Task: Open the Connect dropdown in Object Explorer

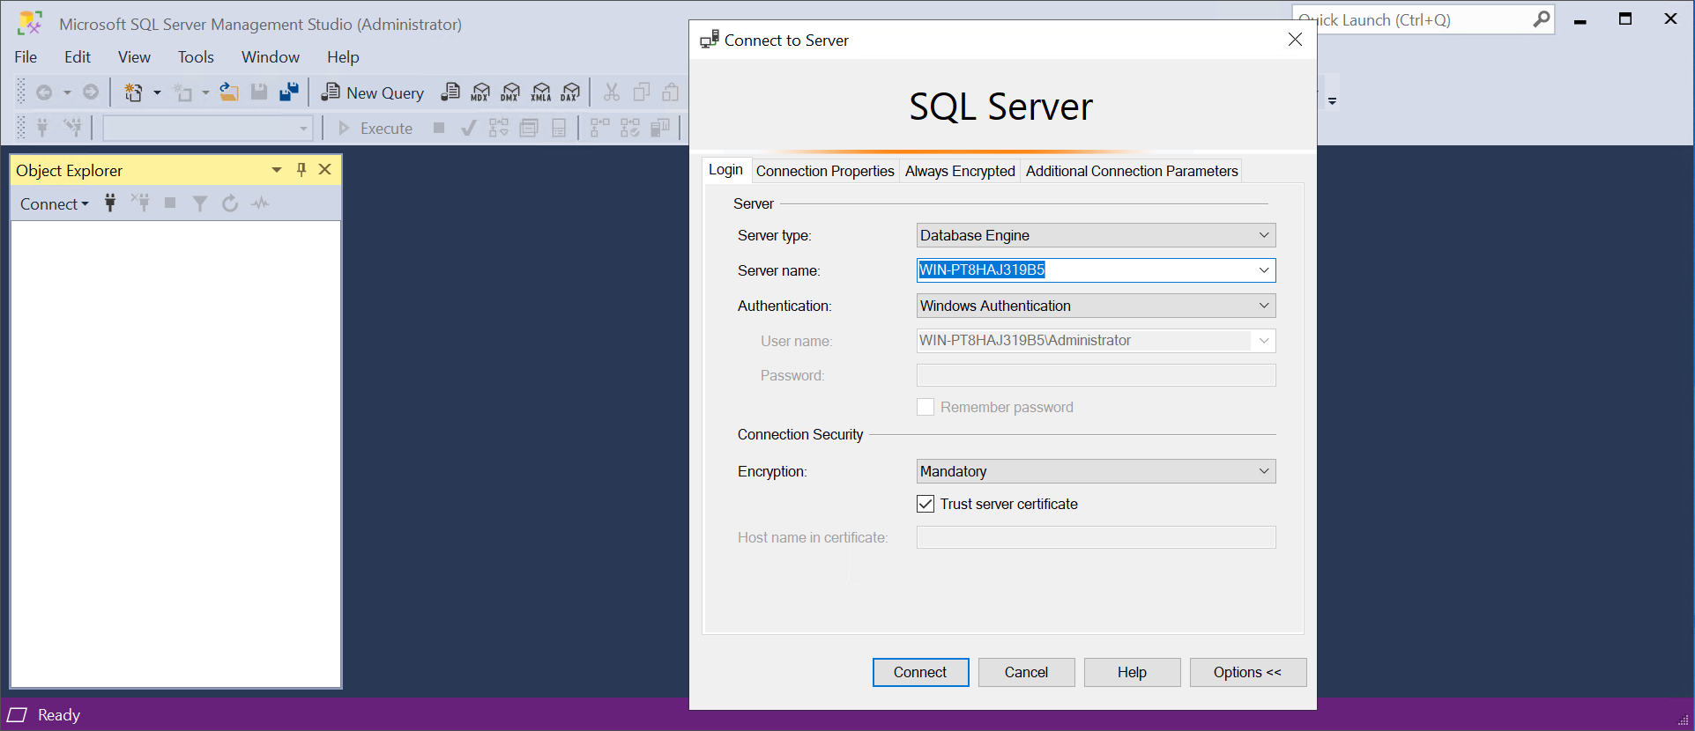Action: coord(55,203)
